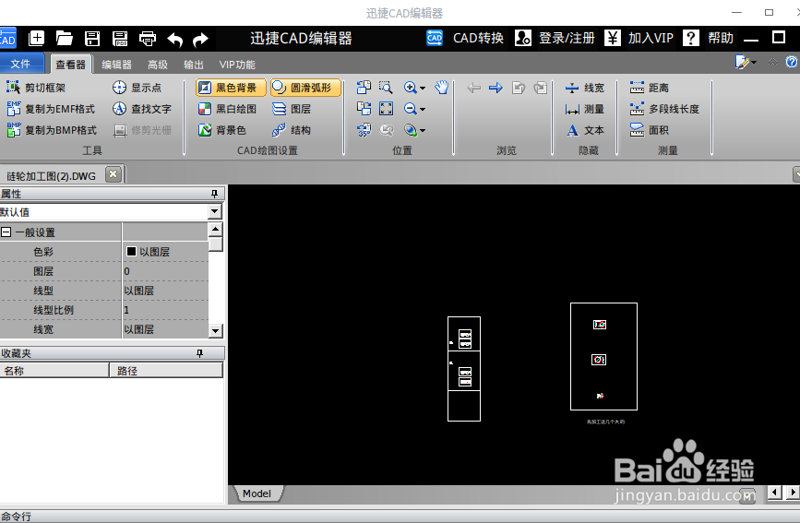Viewport: 800px width, 523px height.
Task: Switch to the 输出 tab
Action: point(194,65)
